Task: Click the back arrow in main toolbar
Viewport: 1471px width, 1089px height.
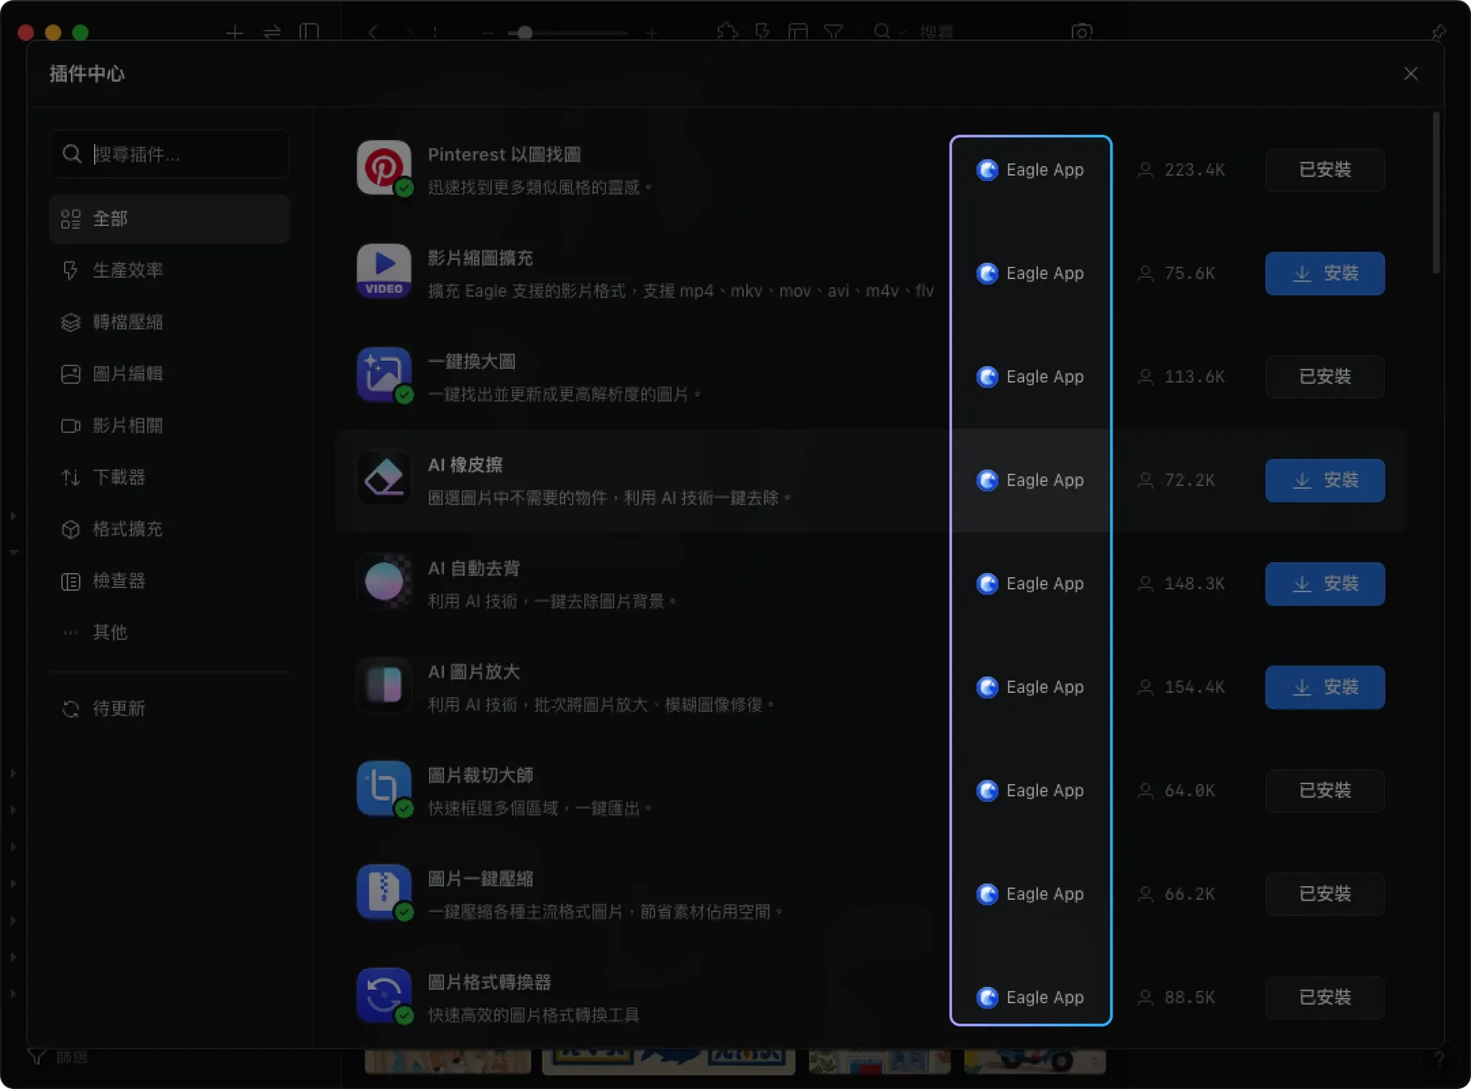Action: (372, 32)
